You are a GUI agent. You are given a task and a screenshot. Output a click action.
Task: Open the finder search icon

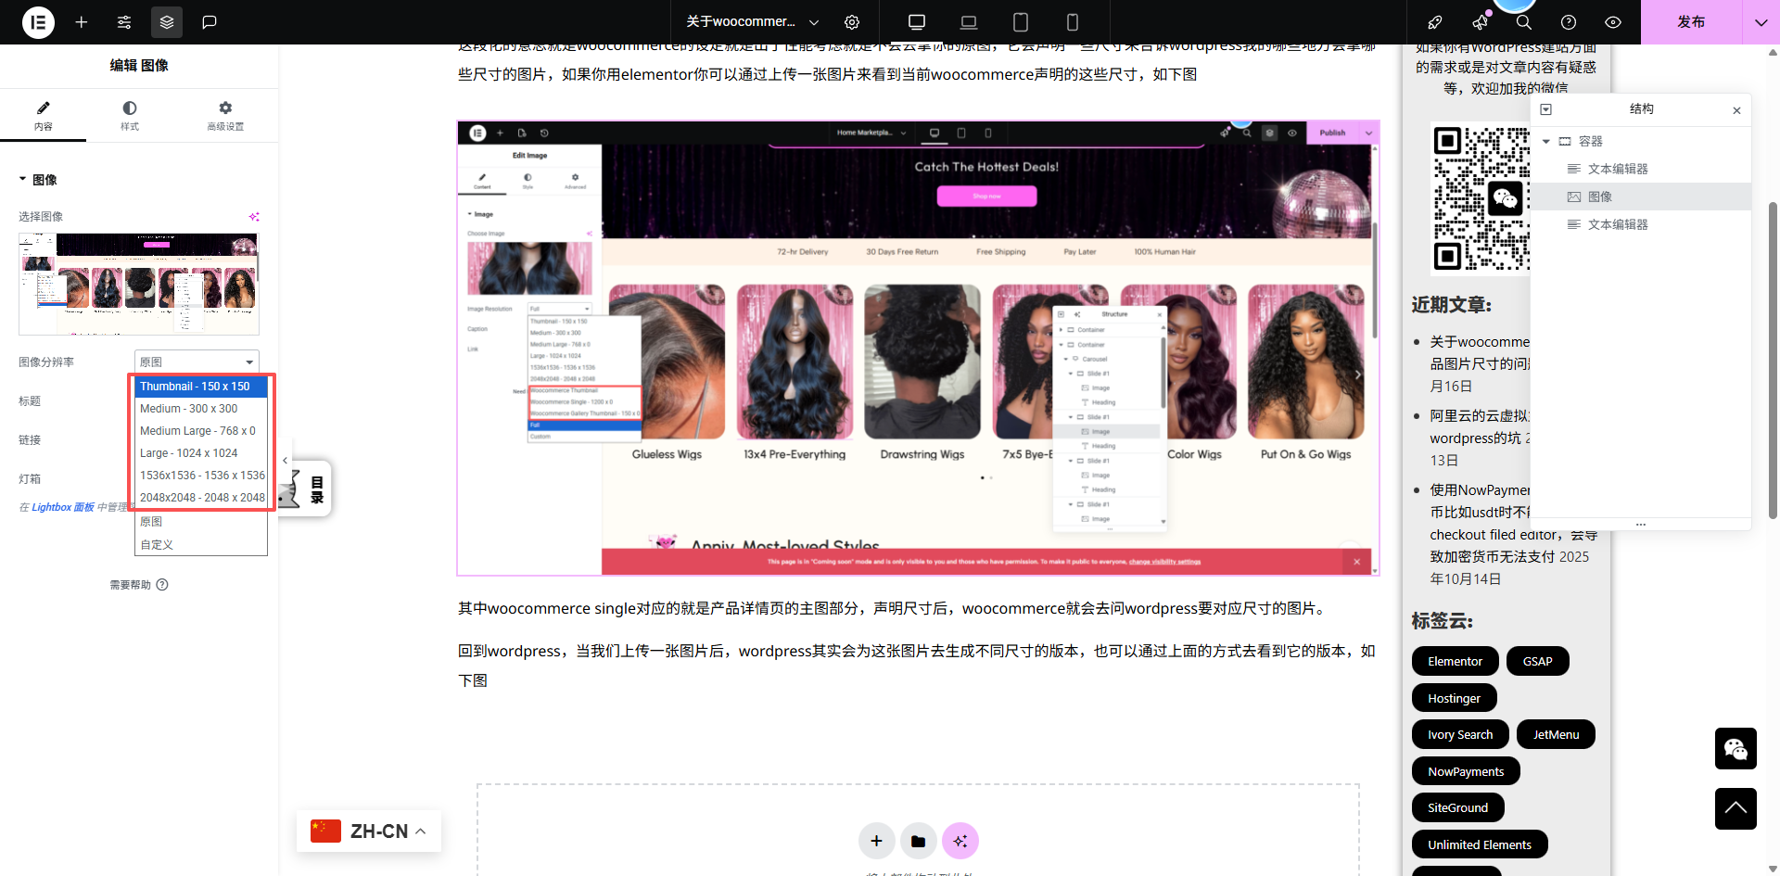coord(1524,22)
